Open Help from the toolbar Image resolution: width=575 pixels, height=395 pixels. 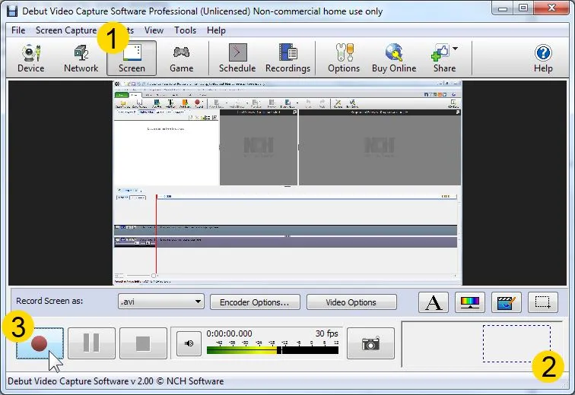tap(543, 58)
